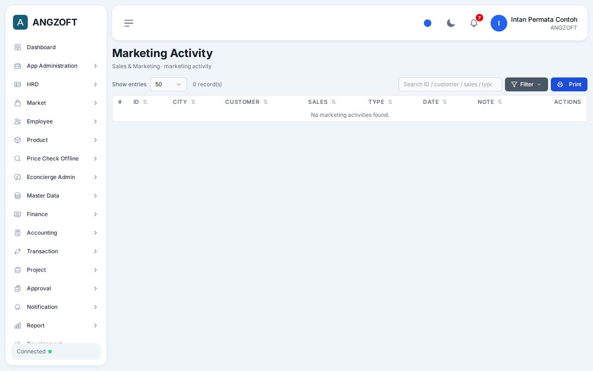Image resolution: width=593 pixels, height=371 pixels.
Task: Sort the table by CUSTOMER column
Action: (x=246, y=102)
